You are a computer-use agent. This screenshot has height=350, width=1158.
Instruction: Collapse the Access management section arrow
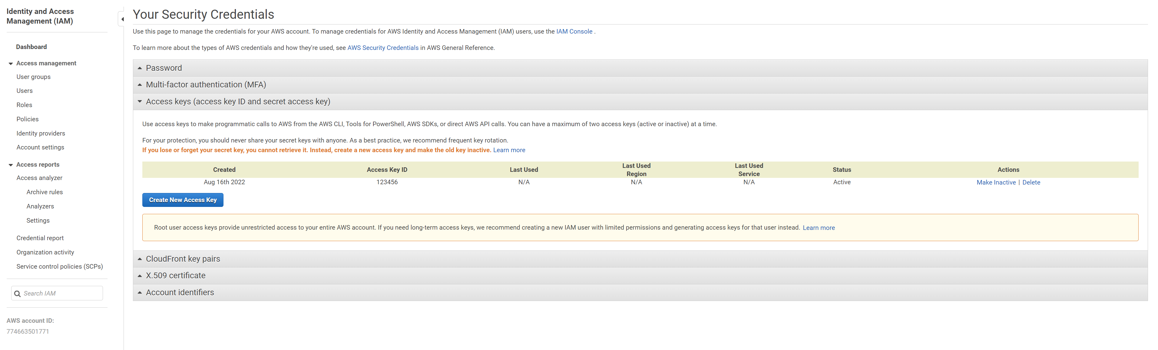[11, 64]
